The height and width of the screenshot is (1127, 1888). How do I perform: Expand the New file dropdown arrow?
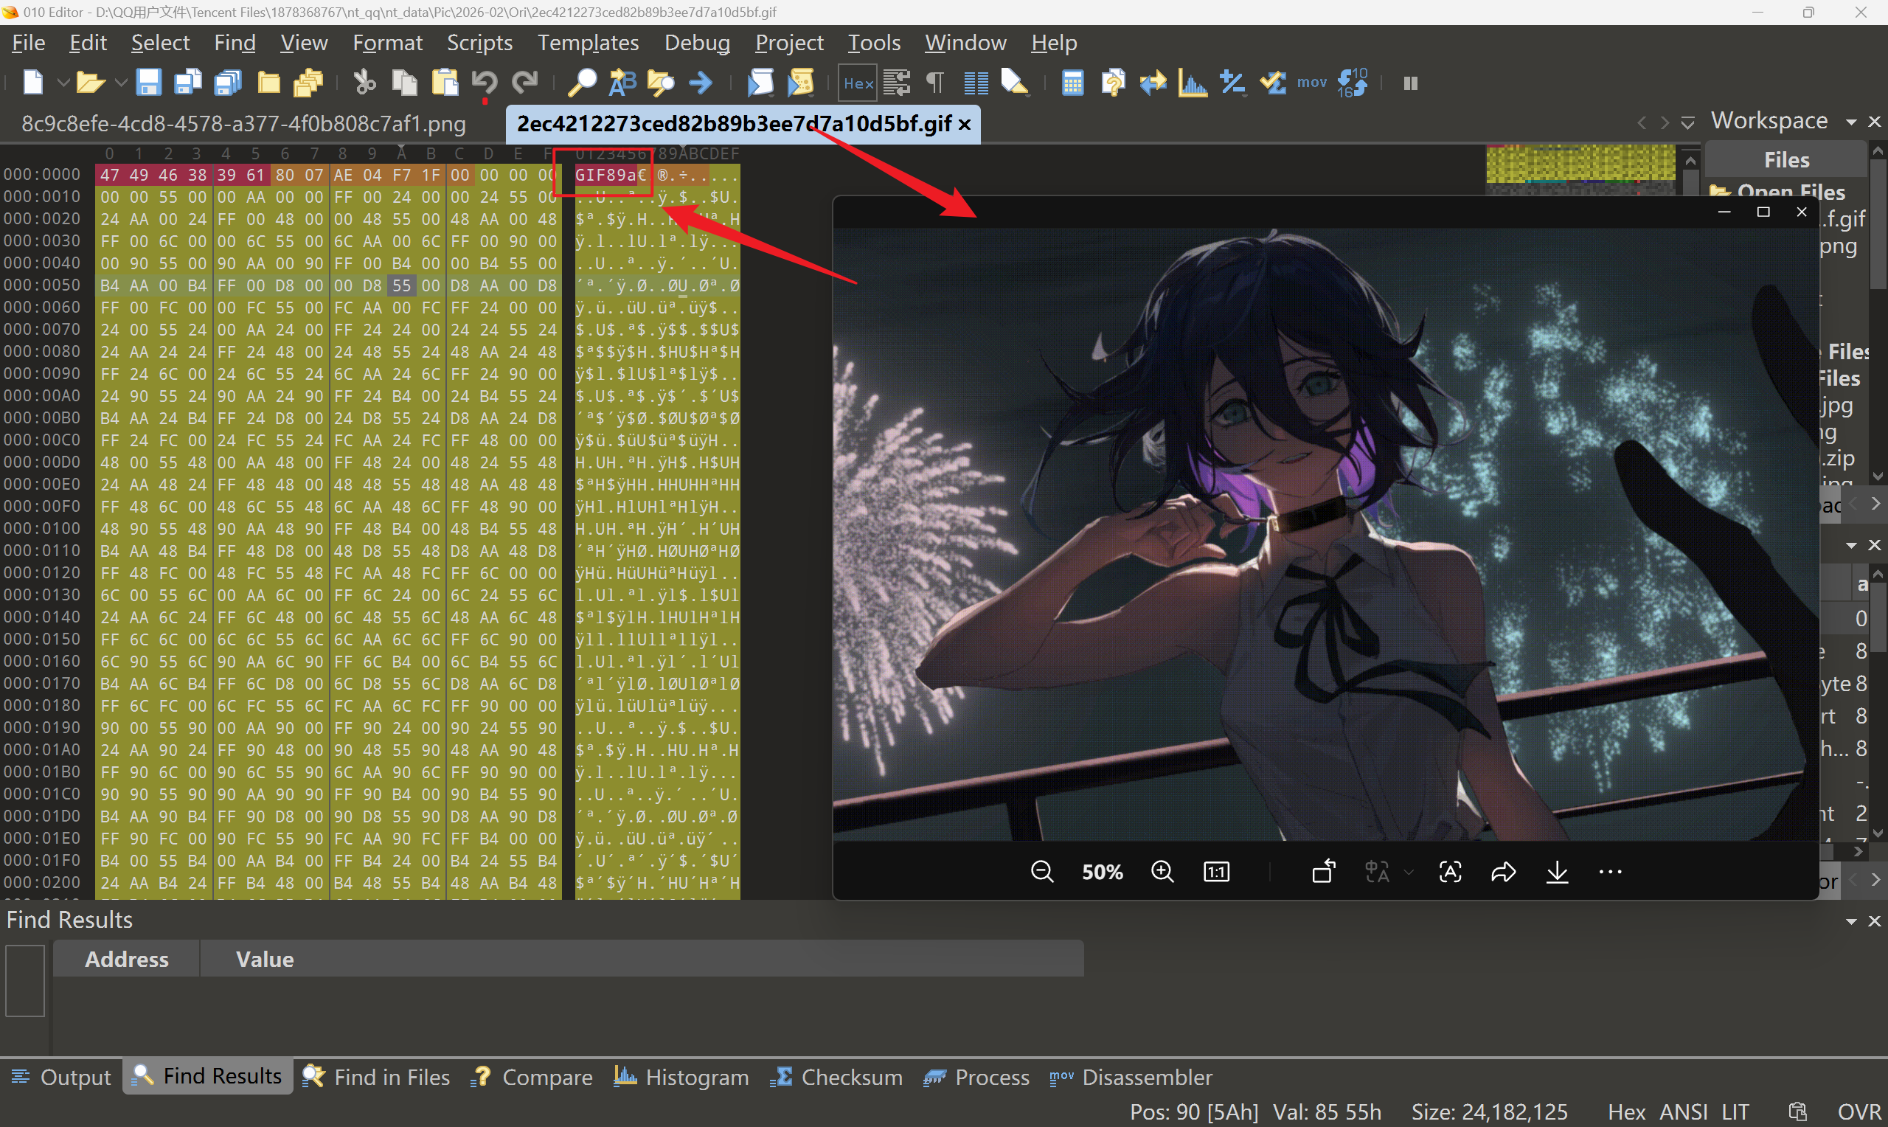coord(63,83)
